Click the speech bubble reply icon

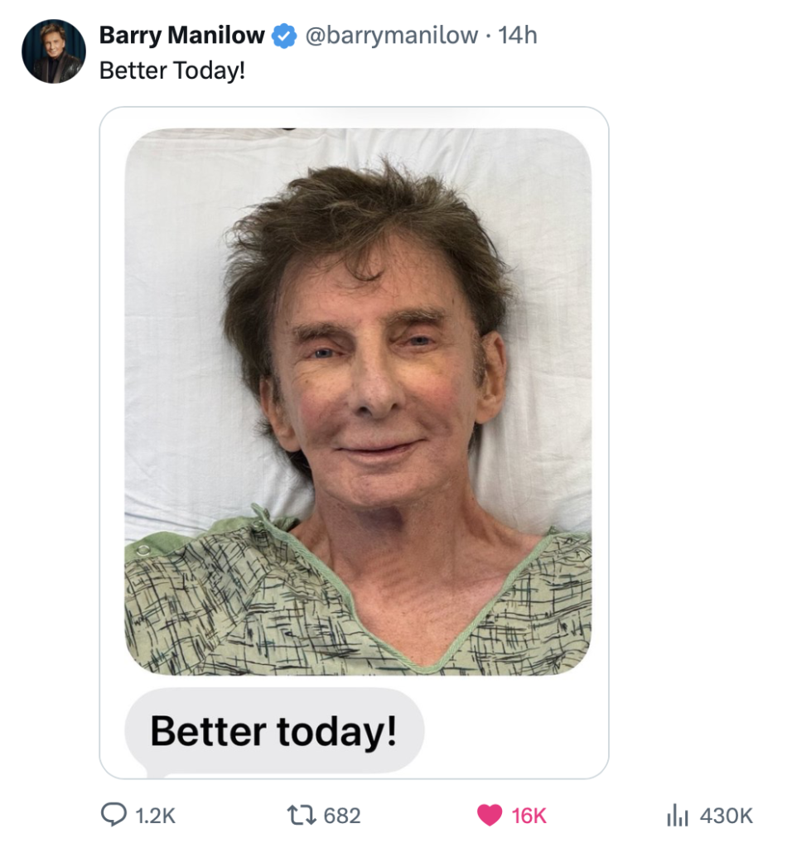click(x=113, y=816)
